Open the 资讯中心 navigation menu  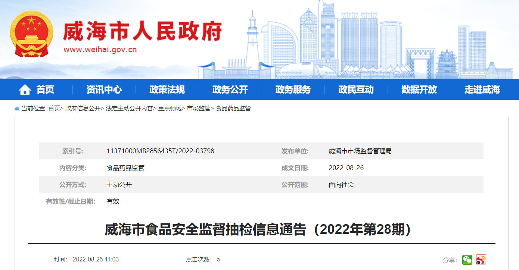coord(104,90)
